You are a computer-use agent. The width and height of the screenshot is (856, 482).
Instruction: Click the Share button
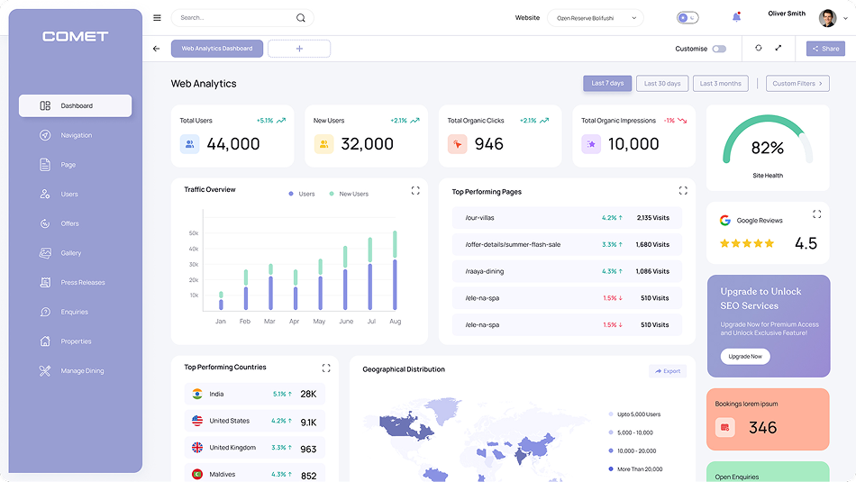(825, 49)
